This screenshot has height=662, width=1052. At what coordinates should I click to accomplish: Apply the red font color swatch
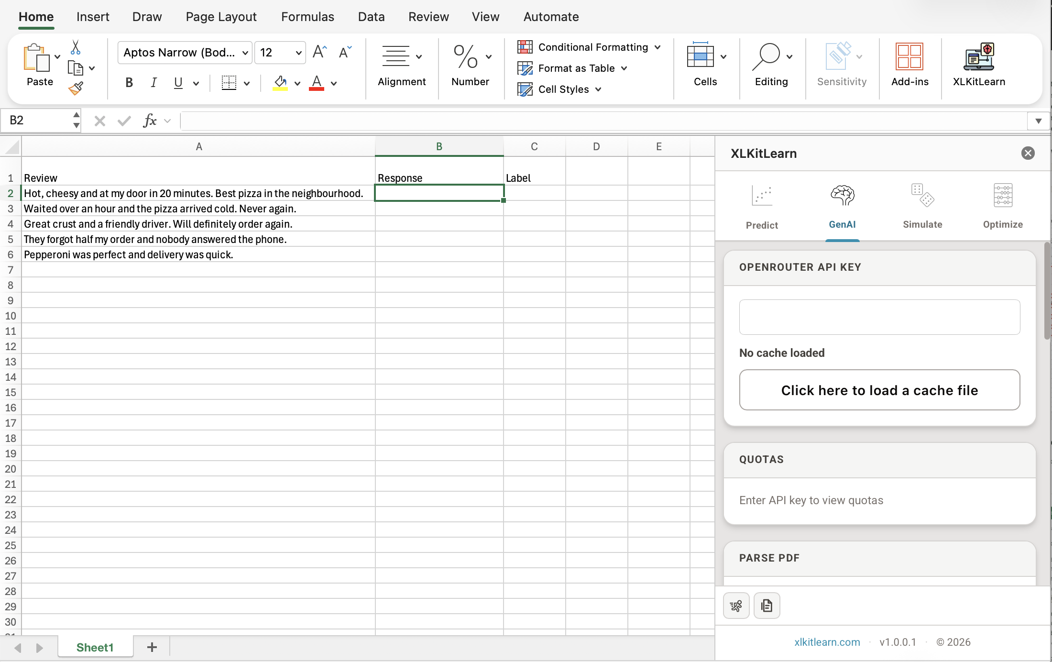(317, 83)
